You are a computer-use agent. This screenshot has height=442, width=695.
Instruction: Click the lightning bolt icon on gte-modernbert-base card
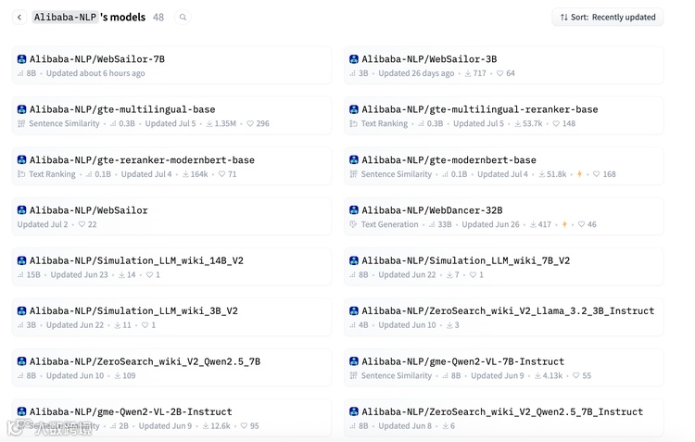579,174
